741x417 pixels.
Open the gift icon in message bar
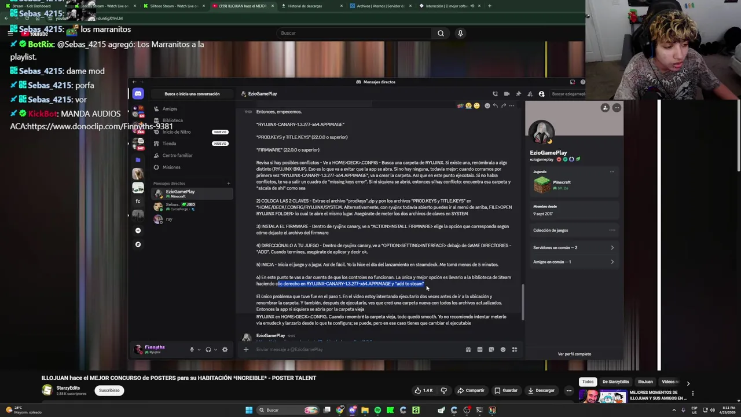coord(468,349)
